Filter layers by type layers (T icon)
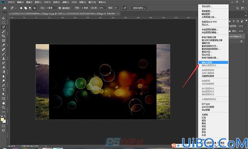This screenshot has width=248, height=149. (234, 21)
